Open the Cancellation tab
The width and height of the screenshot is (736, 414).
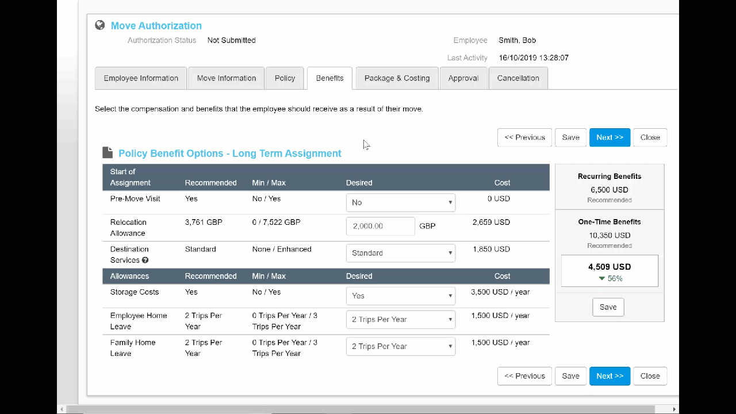click(518, 78)
